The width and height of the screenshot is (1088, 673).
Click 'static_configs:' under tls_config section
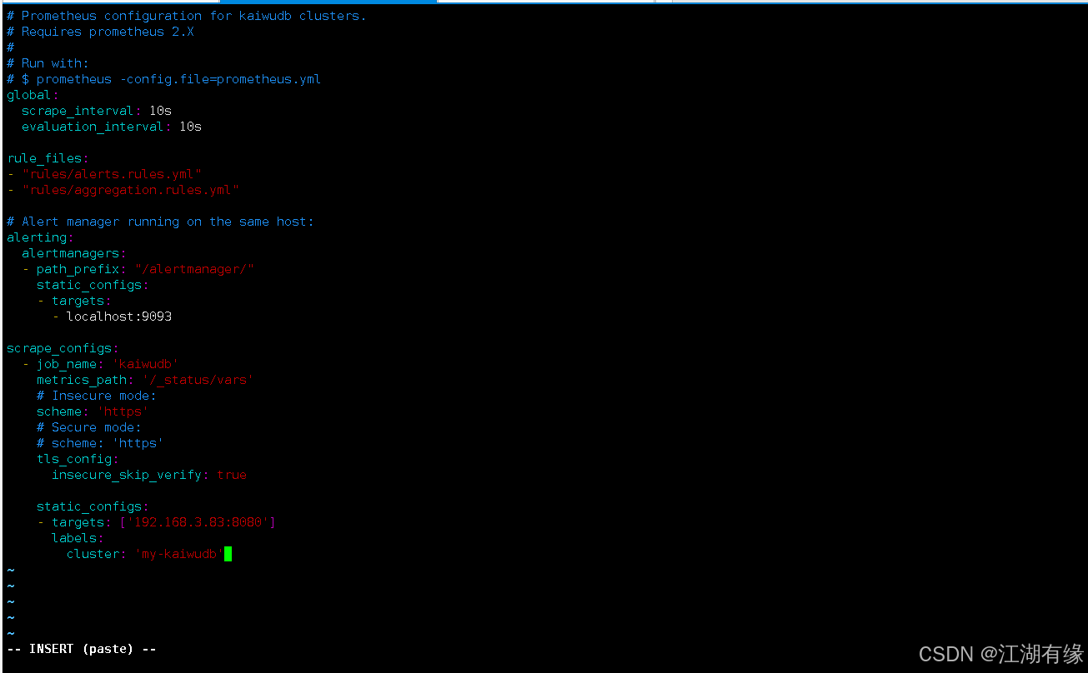[93, 506]
